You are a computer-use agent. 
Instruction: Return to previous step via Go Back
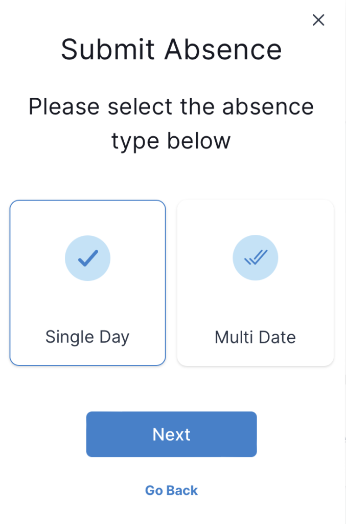171,490
